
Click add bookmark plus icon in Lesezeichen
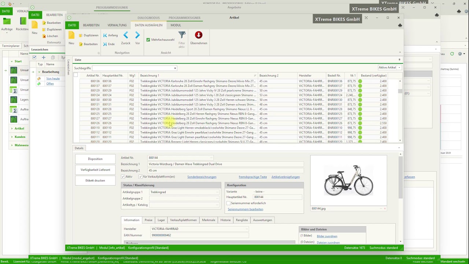(43, 57)
